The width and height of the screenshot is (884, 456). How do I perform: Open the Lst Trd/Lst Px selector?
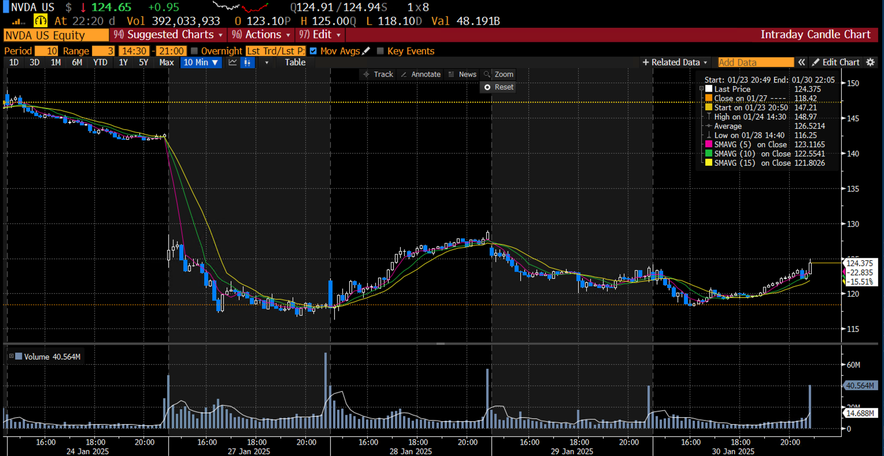(275, 51)
